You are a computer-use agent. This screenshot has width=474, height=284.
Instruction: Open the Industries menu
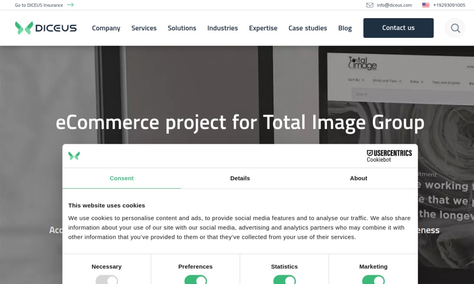point(223,28)
